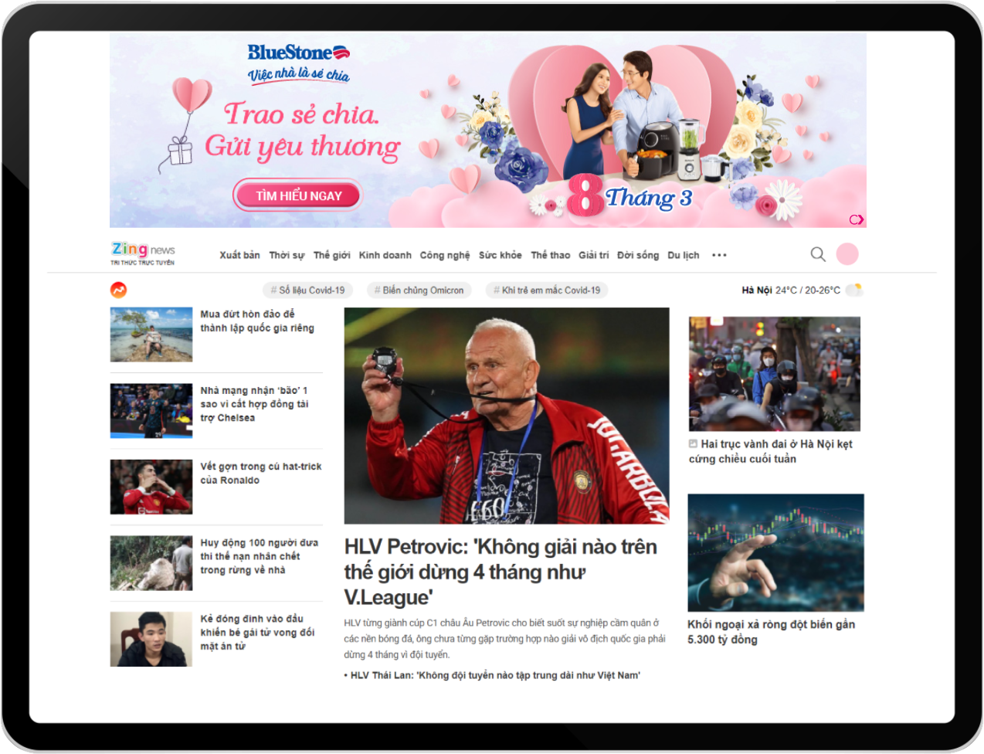Expand the three-dot more categories menu

coord(719,255)
